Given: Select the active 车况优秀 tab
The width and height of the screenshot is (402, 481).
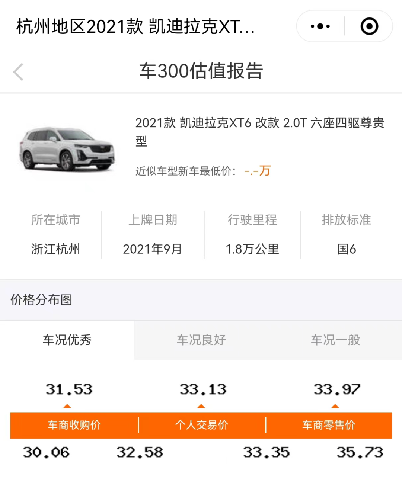Looking at the screenshot, I should click(x=67, y=340).
